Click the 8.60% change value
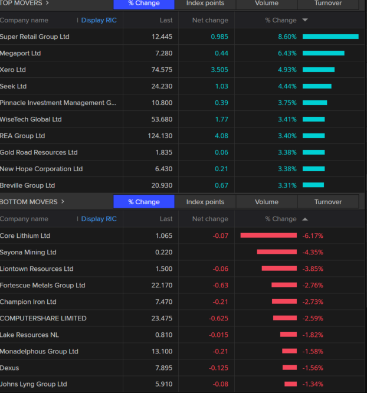 [x=287, y=37]
